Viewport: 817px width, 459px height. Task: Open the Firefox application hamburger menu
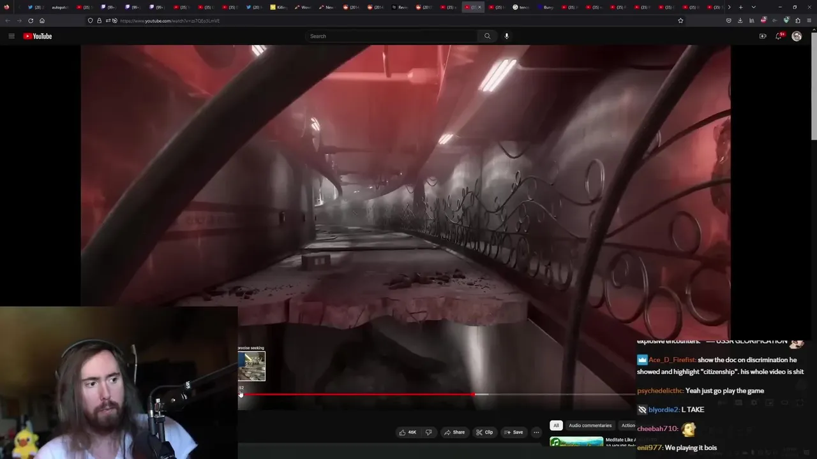pyautogui.click(x=809, y=20)
